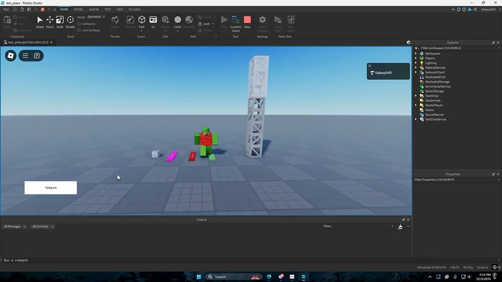Open the FILE menu

pyautogui.click(x=6, y=9)
